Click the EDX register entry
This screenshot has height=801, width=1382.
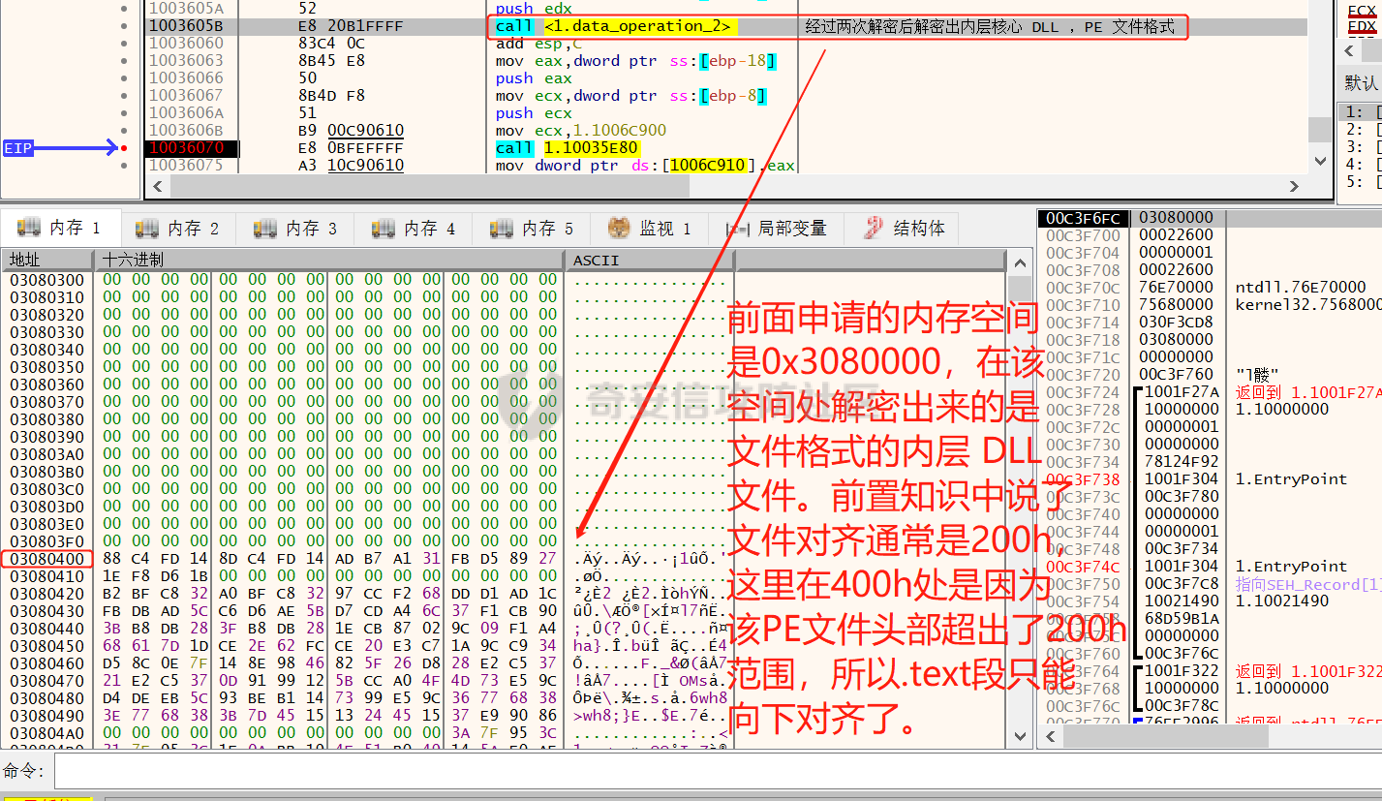tap(1361, 25)
